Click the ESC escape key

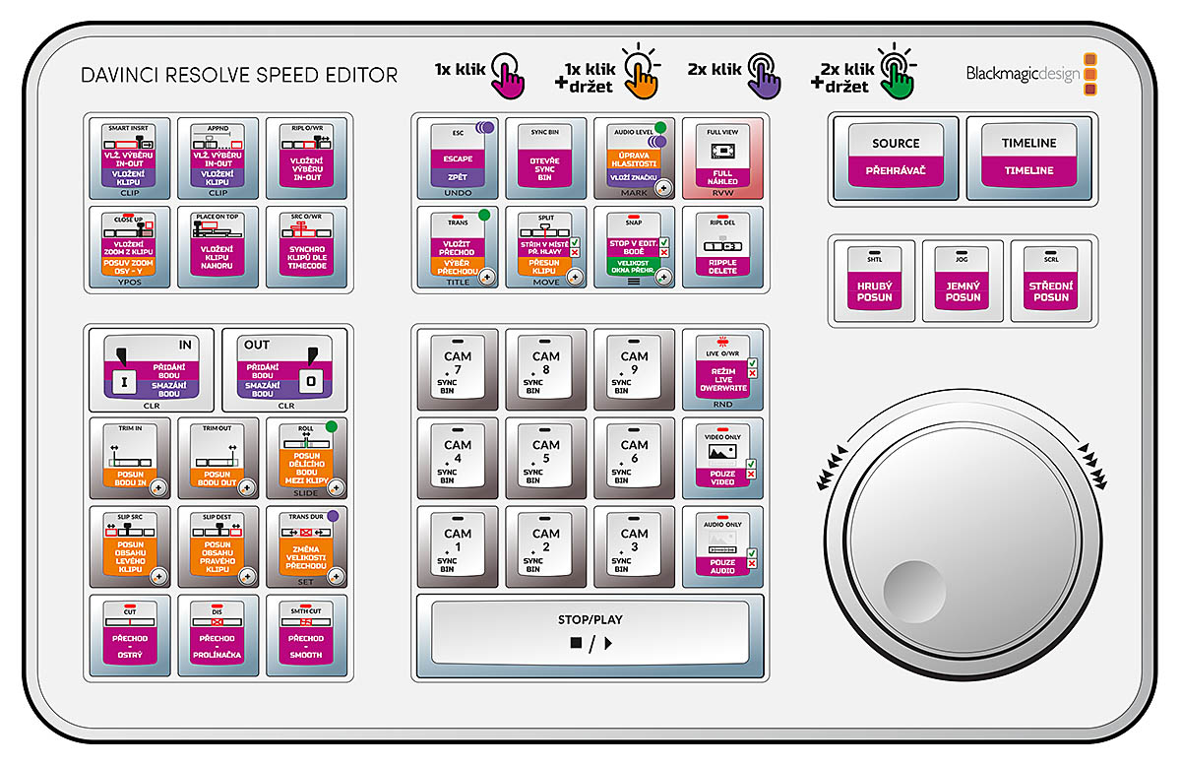[458, 159]
